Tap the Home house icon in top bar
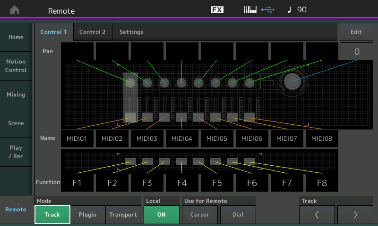The height and width of the screenshot is (226, 378). [15, 10]
